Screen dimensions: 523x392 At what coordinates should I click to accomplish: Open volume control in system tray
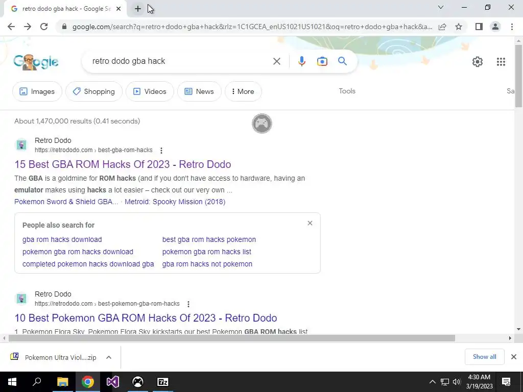(x=457, y=382)
